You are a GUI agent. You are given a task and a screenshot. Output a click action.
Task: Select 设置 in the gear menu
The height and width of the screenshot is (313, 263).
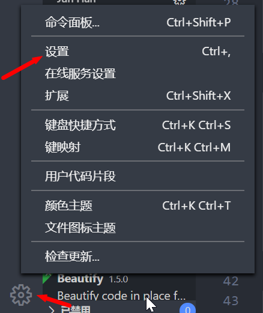(x=138, y=52)
